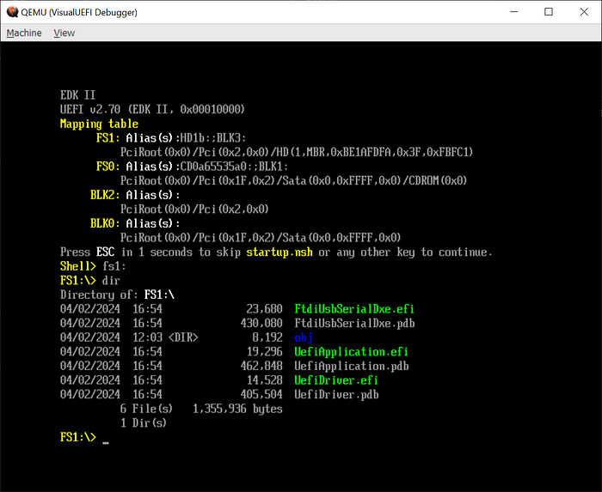
Task: Click the HD1b::BLK3: alias text
Action: point(213,138)
